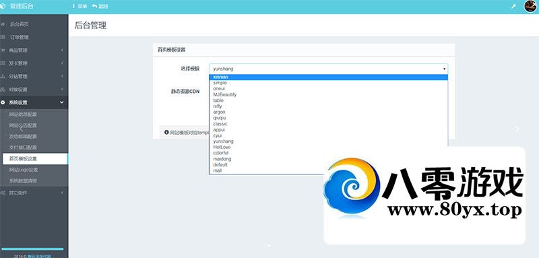This screenshot has height=258, width=539.
Task: Open the 选择模板 dropdown showing yunshang
Action: (328, 69)
